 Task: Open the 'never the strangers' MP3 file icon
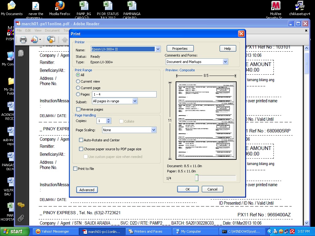tap(36, 10)
